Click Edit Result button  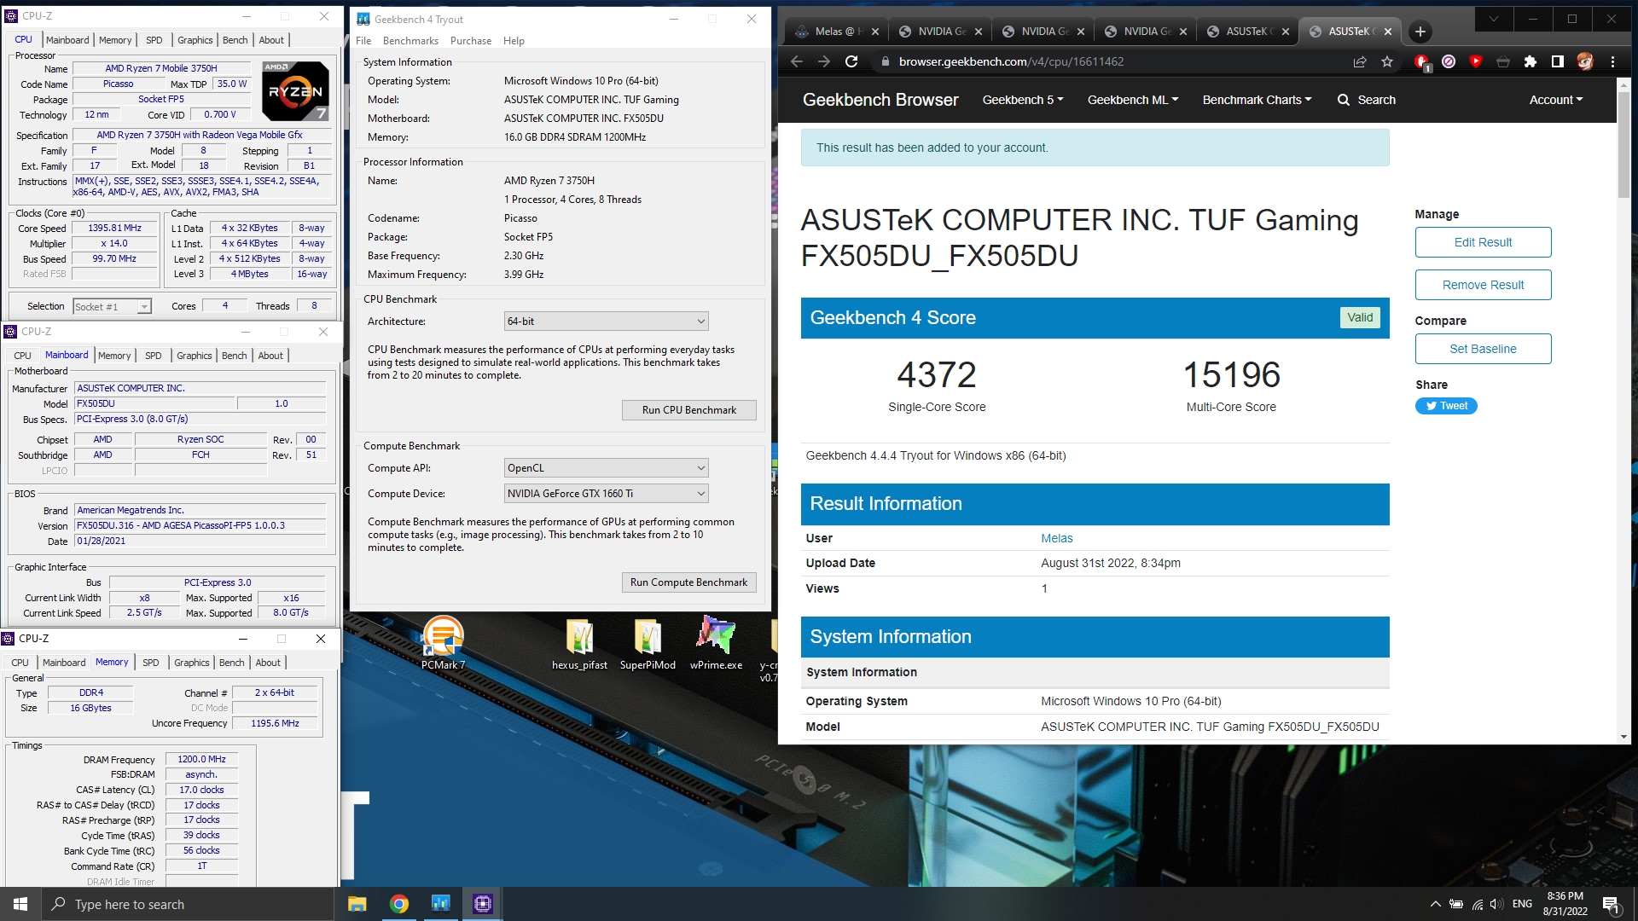[1483, 242]
